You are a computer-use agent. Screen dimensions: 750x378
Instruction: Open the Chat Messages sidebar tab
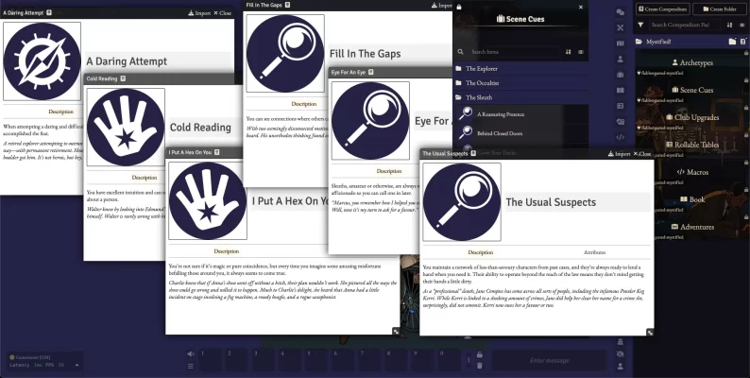click(x=620, y=12)
